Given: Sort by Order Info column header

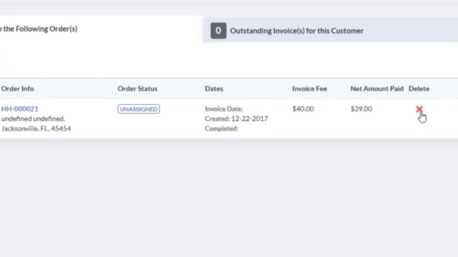Looking at the screenshot, I should point(17,89).
